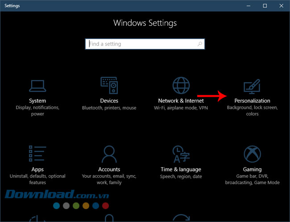
Task: Open Devices via the keyboard and speaker icon
Action: (109, 85)
